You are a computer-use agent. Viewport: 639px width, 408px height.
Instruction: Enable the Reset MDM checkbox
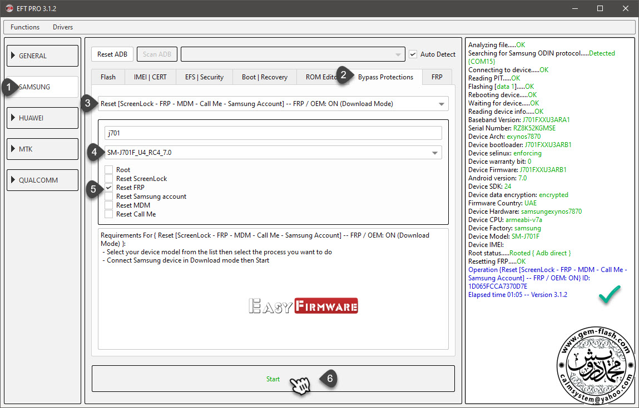(109, 205)
